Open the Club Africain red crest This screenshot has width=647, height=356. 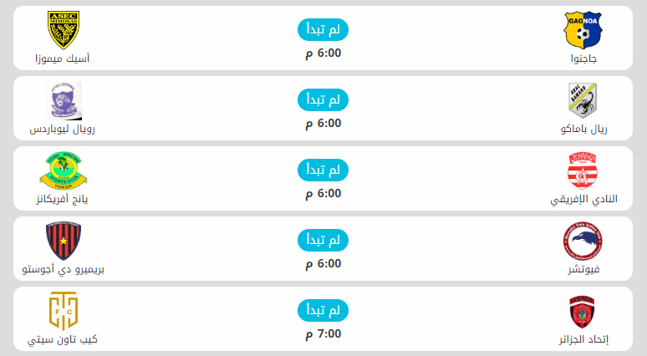[583, 170]
